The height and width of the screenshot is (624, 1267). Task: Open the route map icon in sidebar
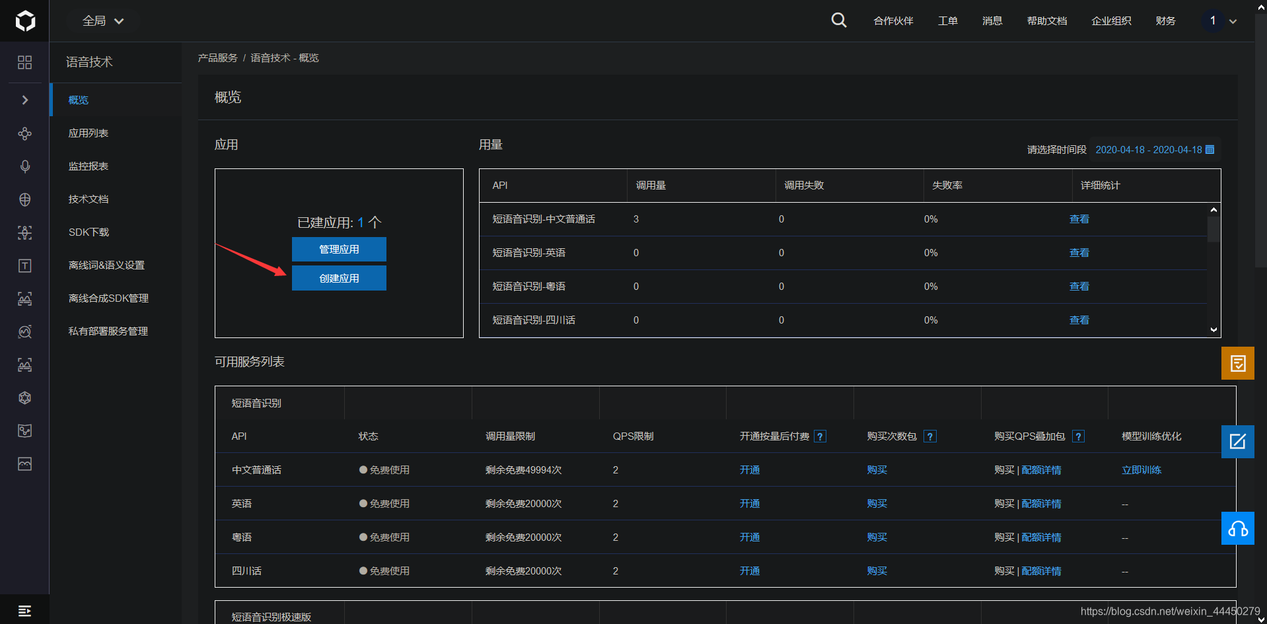[x=24, y=431]
